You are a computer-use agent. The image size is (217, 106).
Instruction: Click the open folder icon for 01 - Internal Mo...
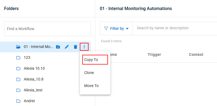pyautogui.click(x=18, y=47)
